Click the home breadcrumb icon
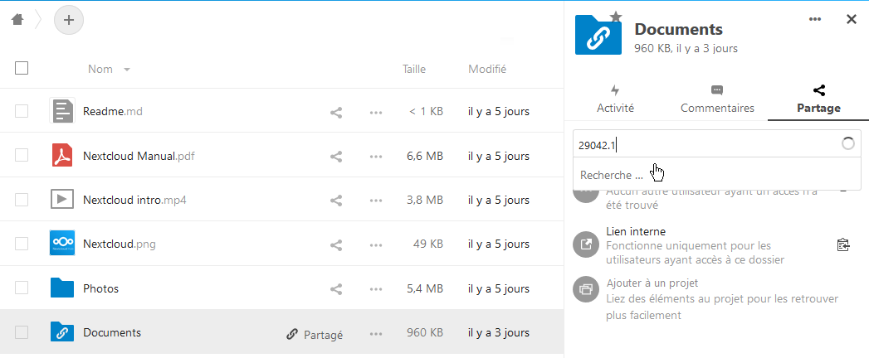 click(x=17, y=19)
